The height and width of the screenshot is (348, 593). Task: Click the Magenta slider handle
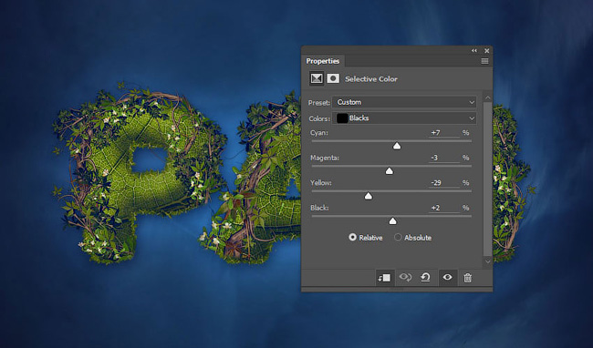click(390, 171)
